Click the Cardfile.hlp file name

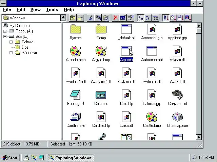[101, 126]
